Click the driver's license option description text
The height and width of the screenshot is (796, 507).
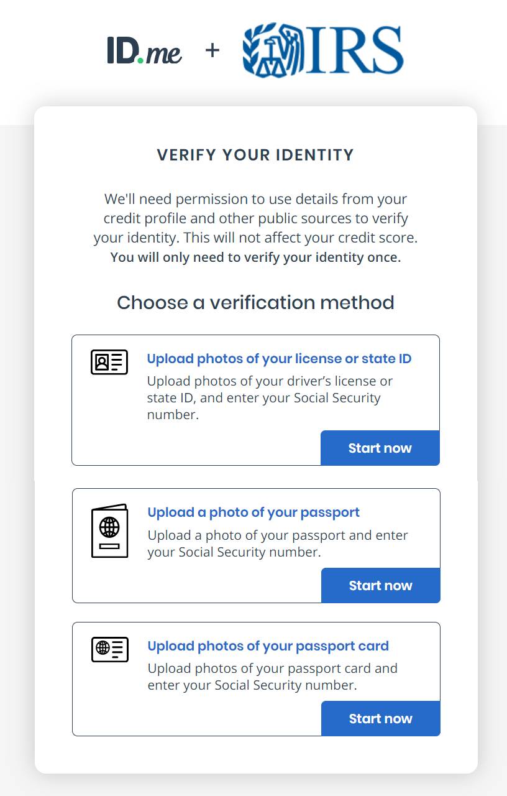coord(270,397)
